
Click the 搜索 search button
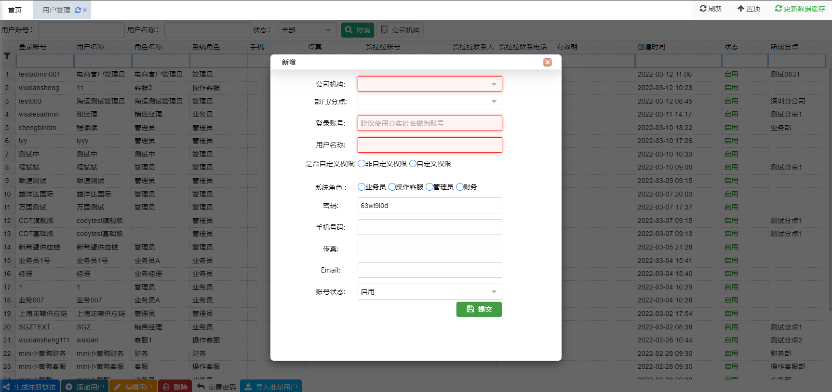coord(357,30)
